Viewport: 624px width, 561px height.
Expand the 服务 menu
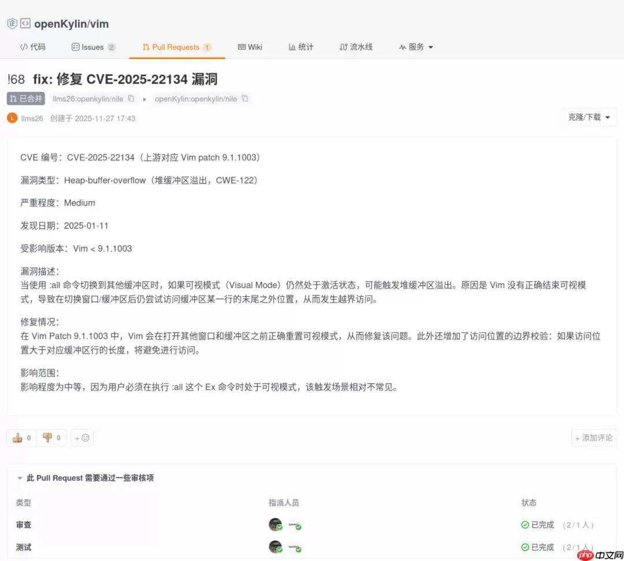pyautogui.click(x=415, y=47)
